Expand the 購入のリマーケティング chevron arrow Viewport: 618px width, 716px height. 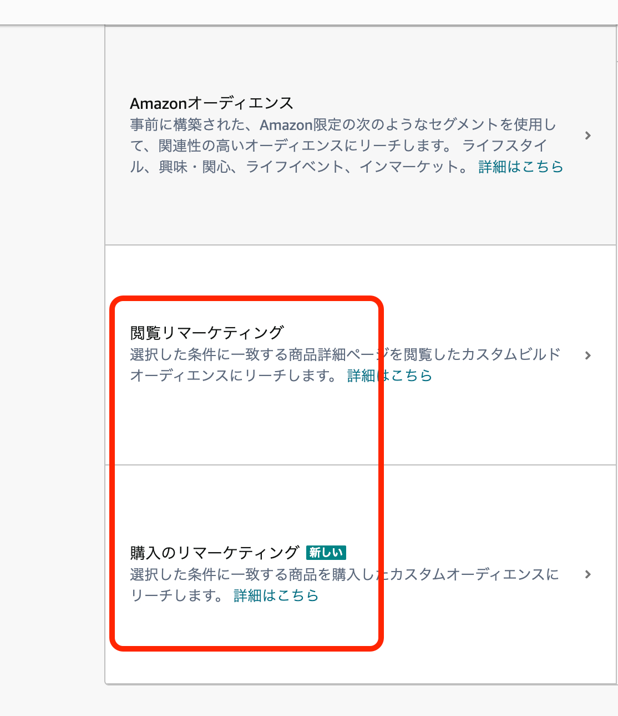click(588, 574)
